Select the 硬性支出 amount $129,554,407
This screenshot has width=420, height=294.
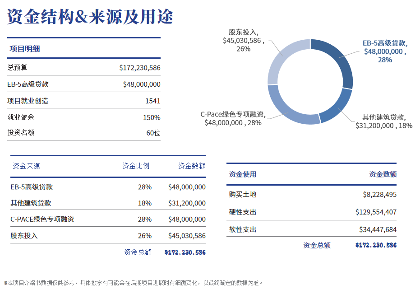pyautogui.click(x=376, y=212)
